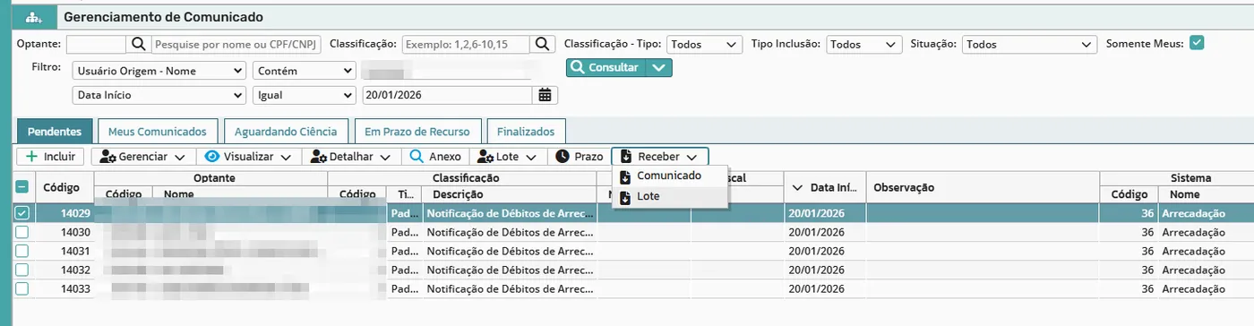Viewport: 1254px width, 326px height.
Task: Open Tipo Inclusão dropdown
Action: (x=863, y=44)
